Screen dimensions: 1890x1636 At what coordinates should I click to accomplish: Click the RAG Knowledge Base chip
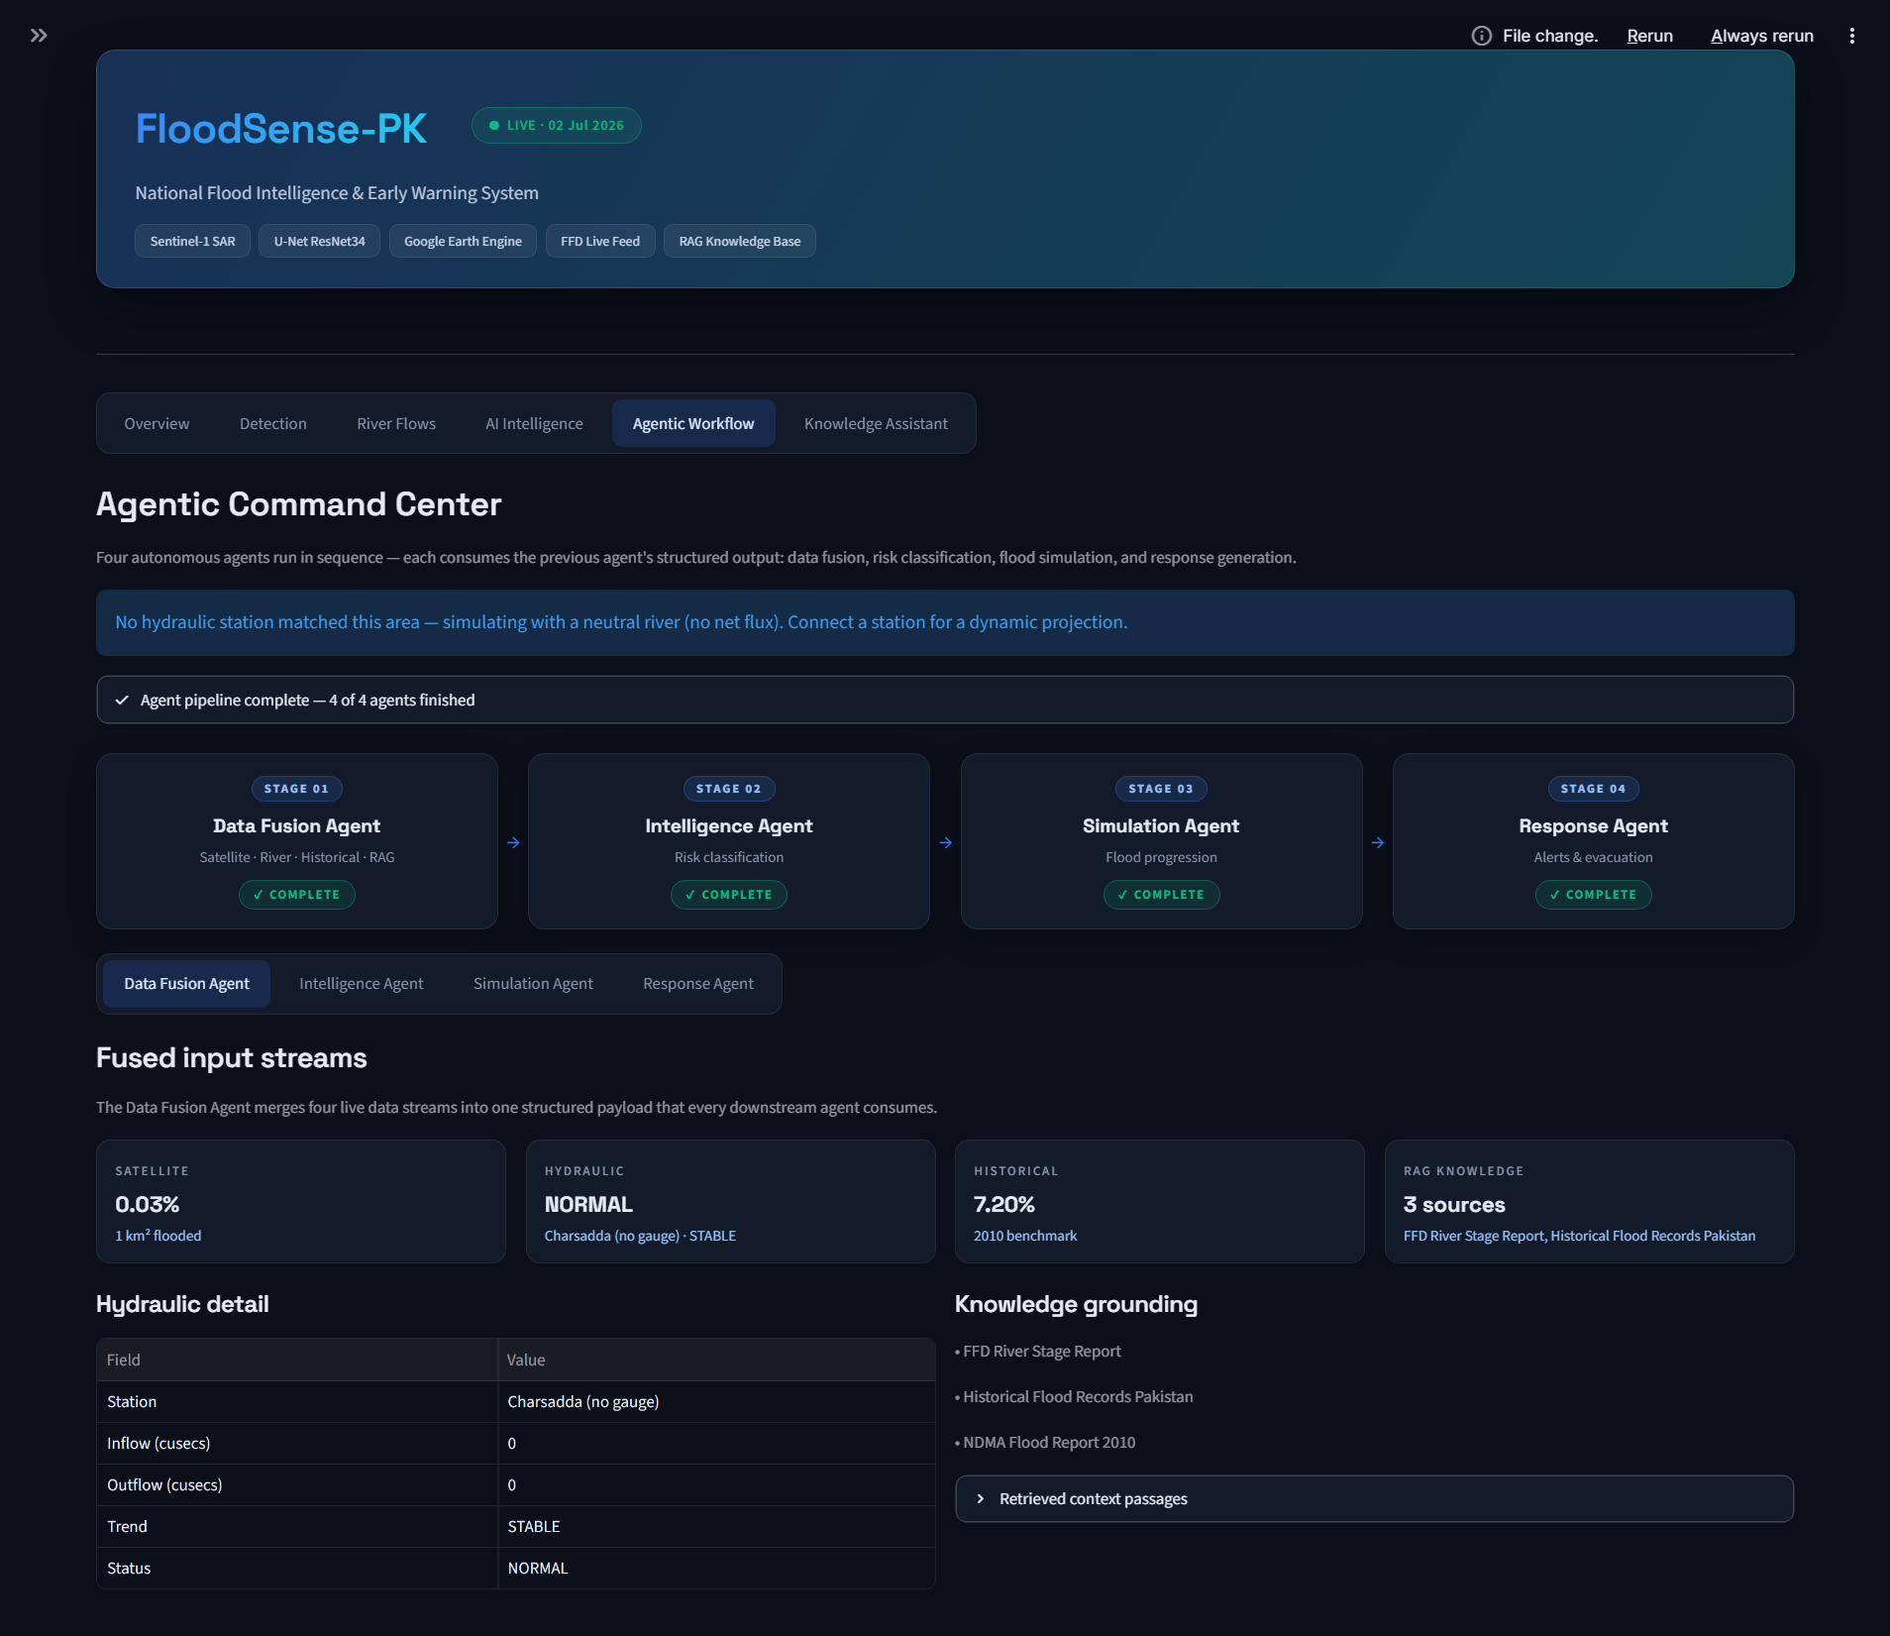(x=740, y=241)
